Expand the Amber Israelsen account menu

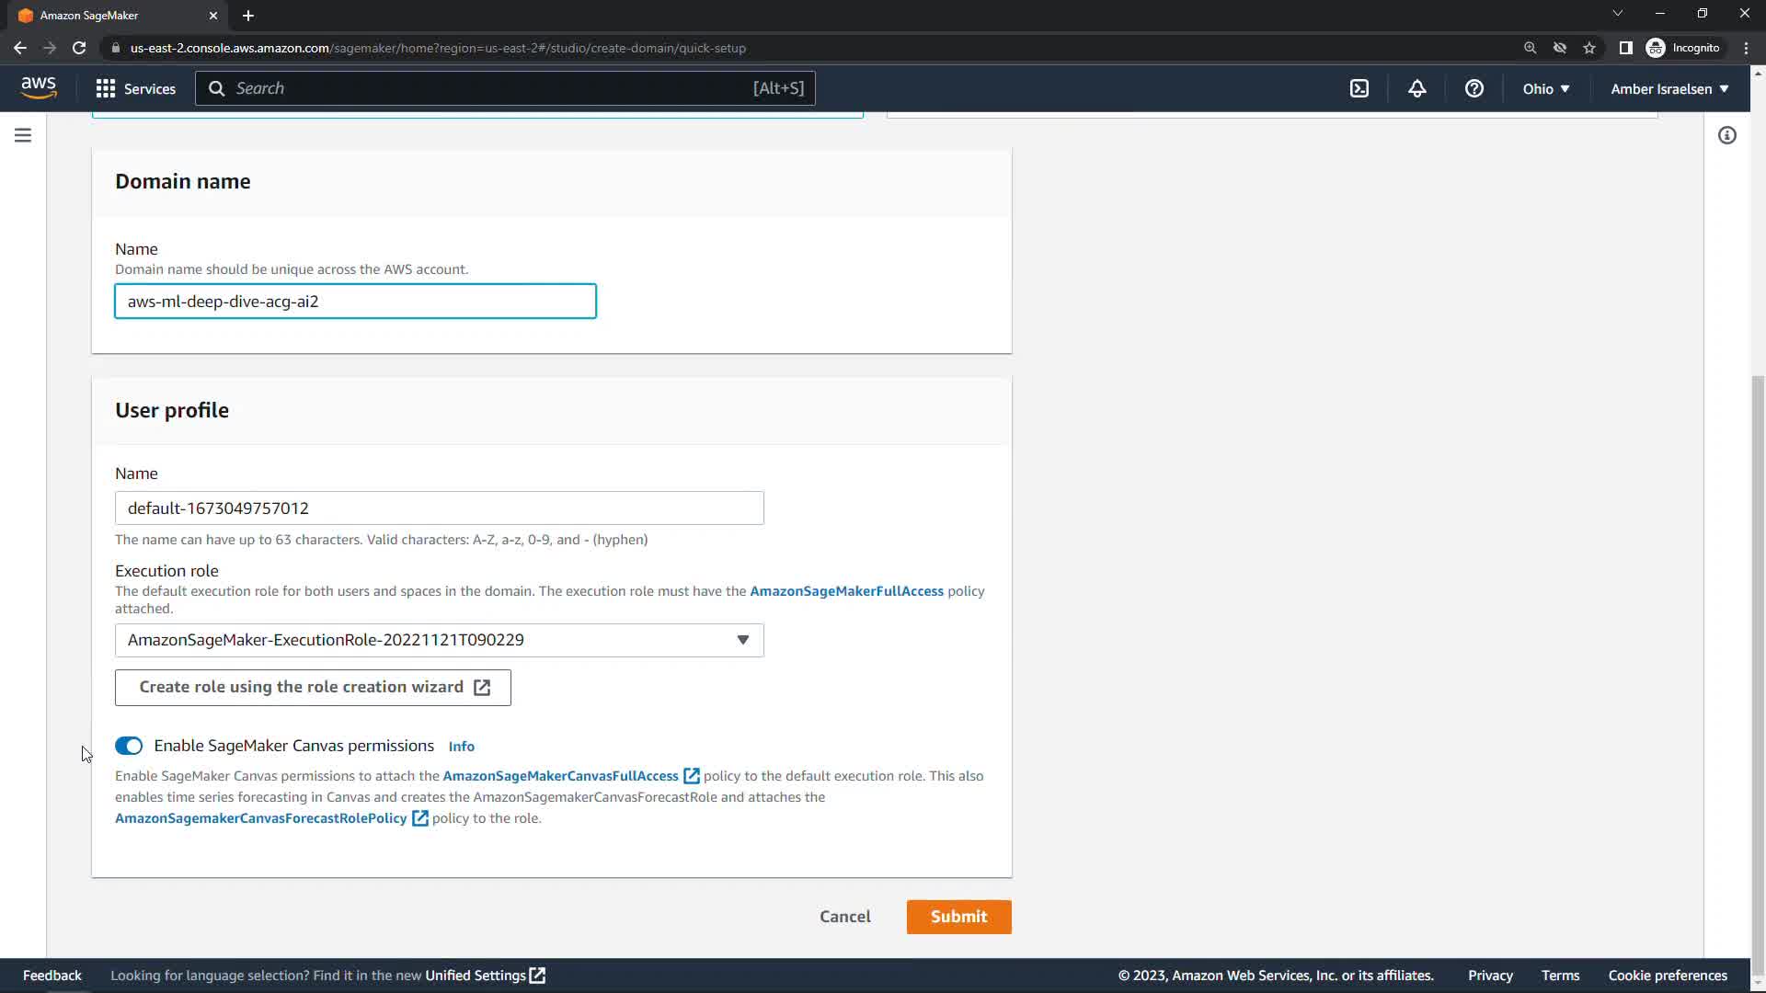tap(1669, 88)
